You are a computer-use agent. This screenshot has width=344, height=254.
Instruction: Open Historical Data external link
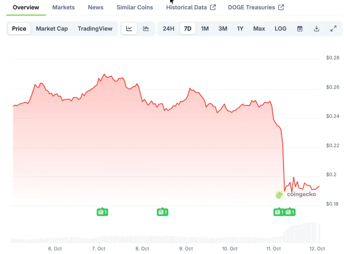coord(191,7)
